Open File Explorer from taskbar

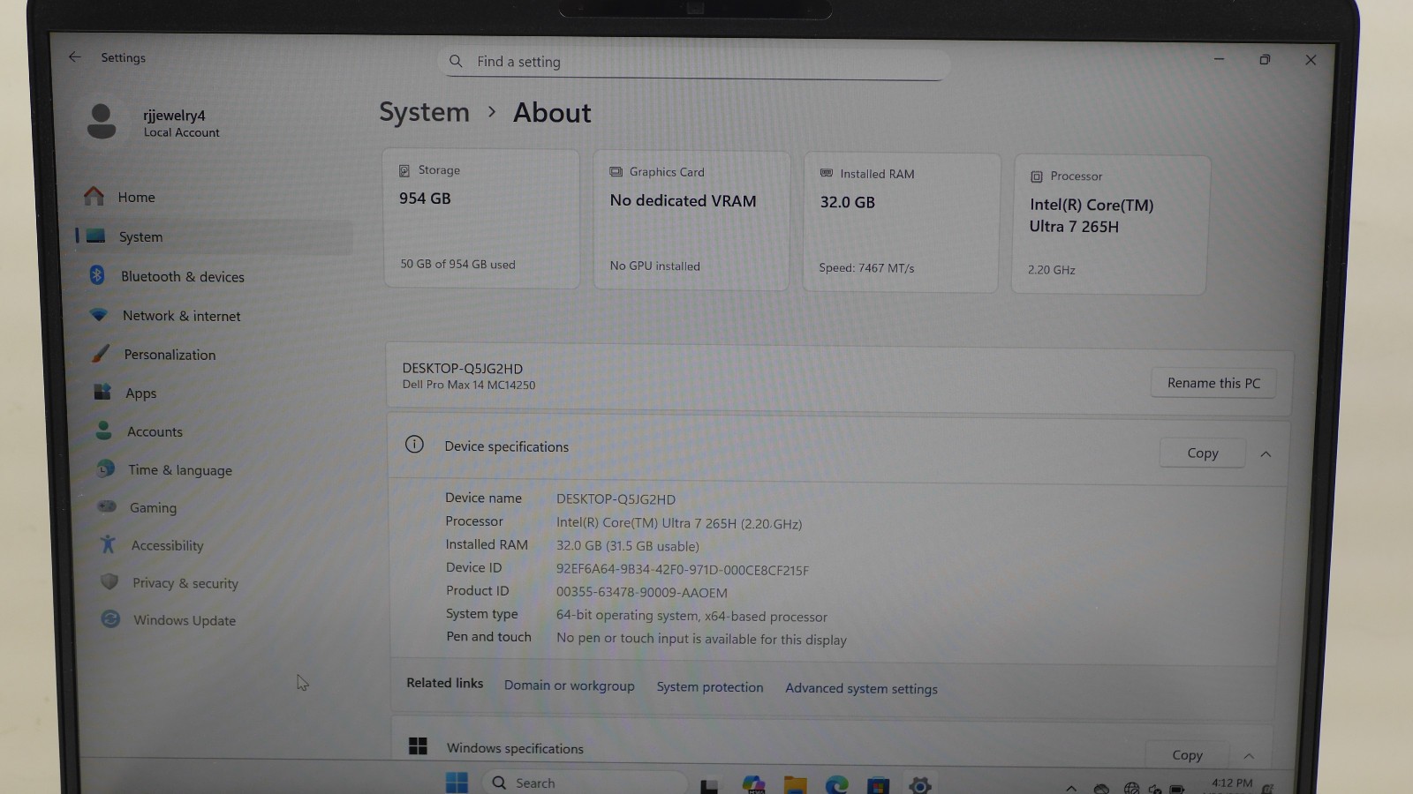pyautogui.click(x=795, y=784)
